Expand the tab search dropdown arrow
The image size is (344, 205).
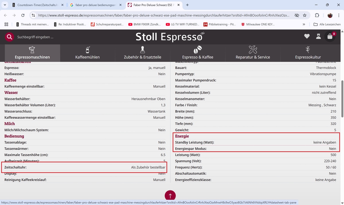[x=5, y=5]
